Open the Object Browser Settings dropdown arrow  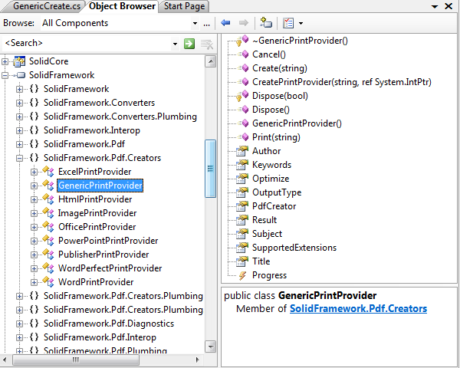[301, 23]
